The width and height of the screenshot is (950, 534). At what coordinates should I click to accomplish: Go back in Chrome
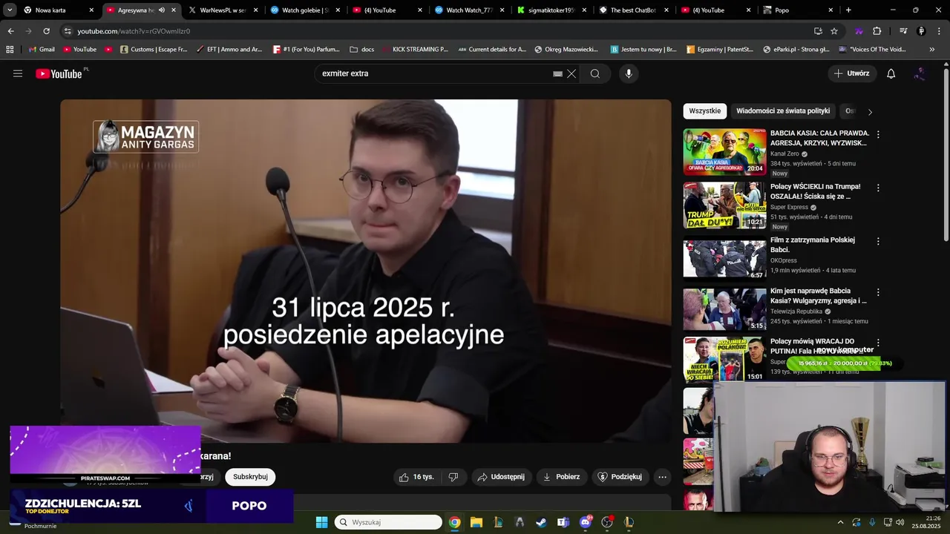[10, 31]
